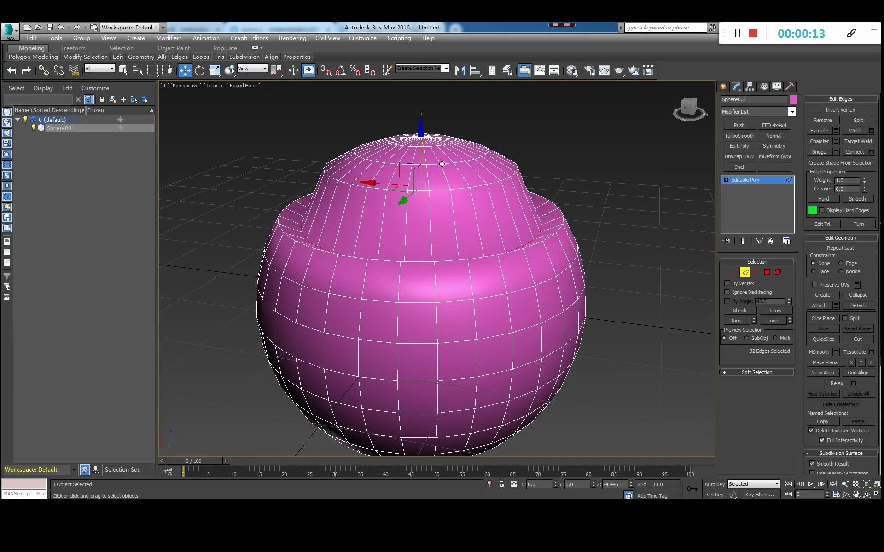Collapse the 0 (default) layer tree
This screenshot has width=884, height=552.
pos(18,120)
